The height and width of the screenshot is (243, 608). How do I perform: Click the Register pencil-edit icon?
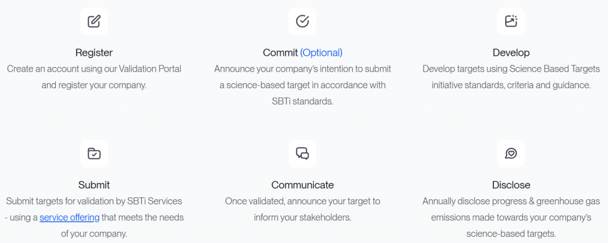(x=94, y=22)
